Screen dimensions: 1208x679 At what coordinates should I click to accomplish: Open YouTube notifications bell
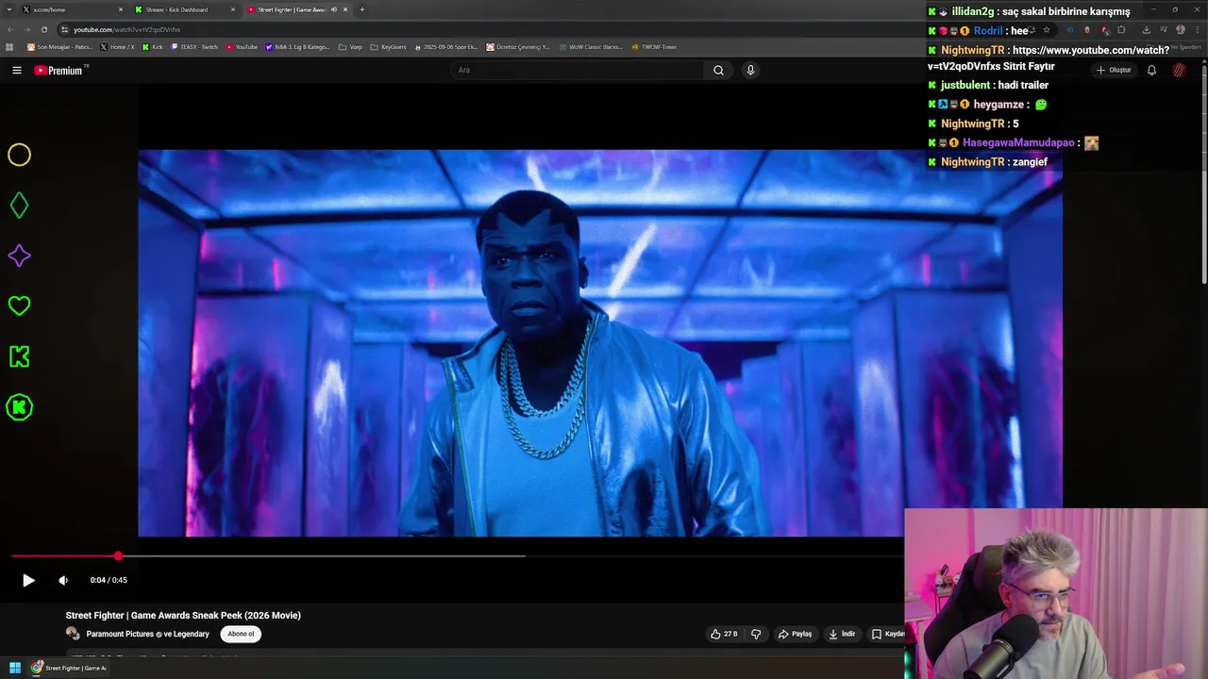click(1151, 70)
